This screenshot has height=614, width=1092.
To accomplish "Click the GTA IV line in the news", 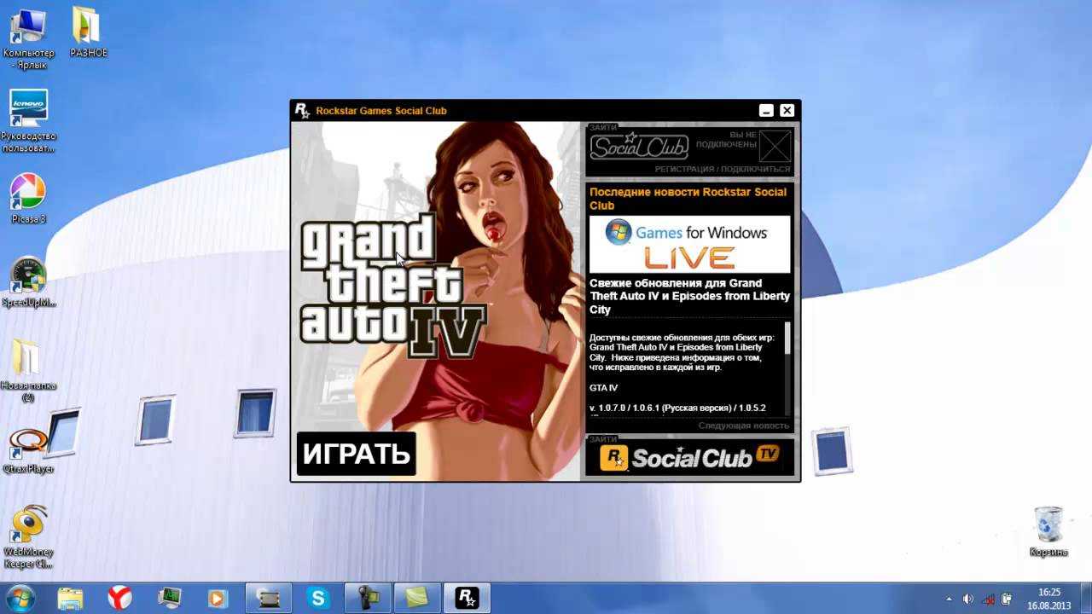I will 603,388.
